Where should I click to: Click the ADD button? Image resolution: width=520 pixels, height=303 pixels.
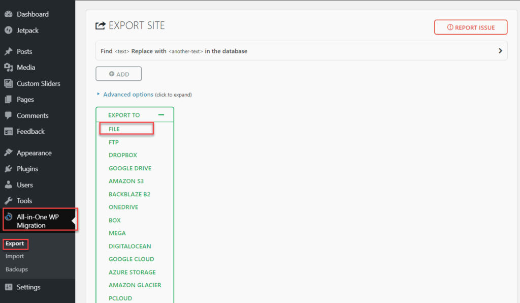pos(119,74)
